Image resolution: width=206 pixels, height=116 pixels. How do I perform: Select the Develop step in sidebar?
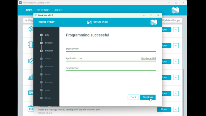pyautogui.click(x=46, y=82)
